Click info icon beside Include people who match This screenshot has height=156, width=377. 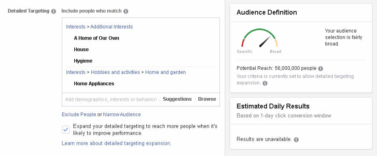(126, 11)
